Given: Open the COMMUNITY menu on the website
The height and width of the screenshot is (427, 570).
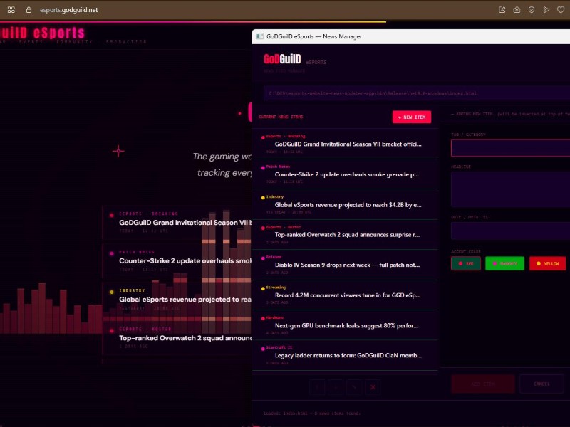Looking at the screenshot, I should coord(75,42).
